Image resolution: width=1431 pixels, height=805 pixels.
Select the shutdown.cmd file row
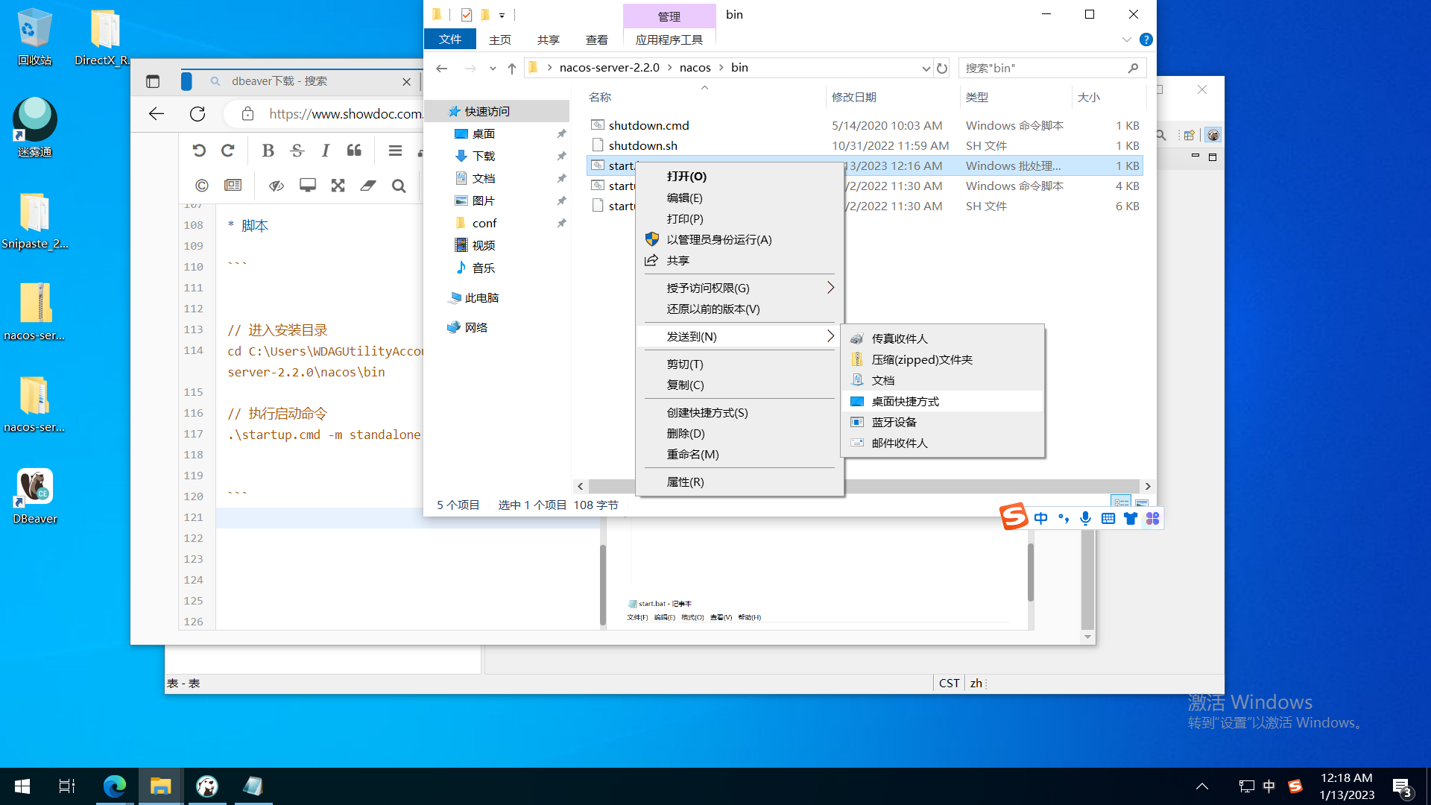pyautogui.click(x=865, y=125)
